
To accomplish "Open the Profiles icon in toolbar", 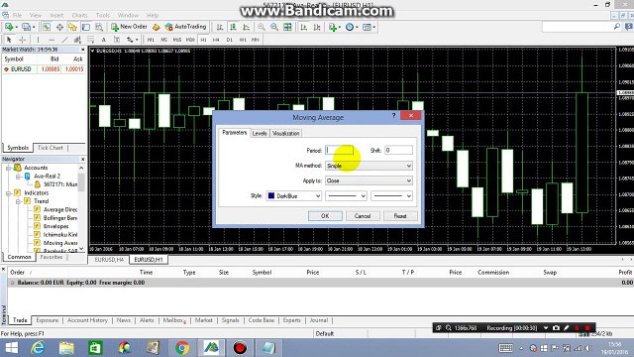I will pyautogui.click(x=28, y=27).
